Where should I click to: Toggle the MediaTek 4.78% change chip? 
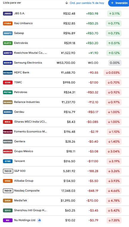click(x=114, y=201)
